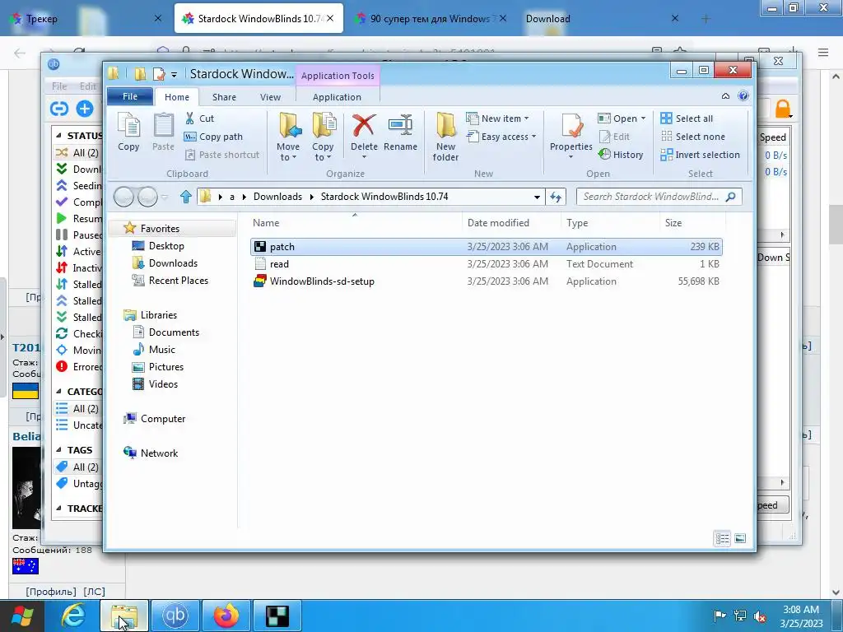Open Properties of the selected file
843x632 pixels.
pos(571,136)
